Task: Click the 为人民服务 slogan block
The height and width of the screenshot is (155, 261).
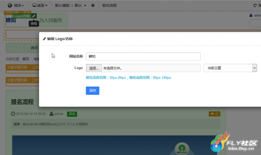Action: 51,20
